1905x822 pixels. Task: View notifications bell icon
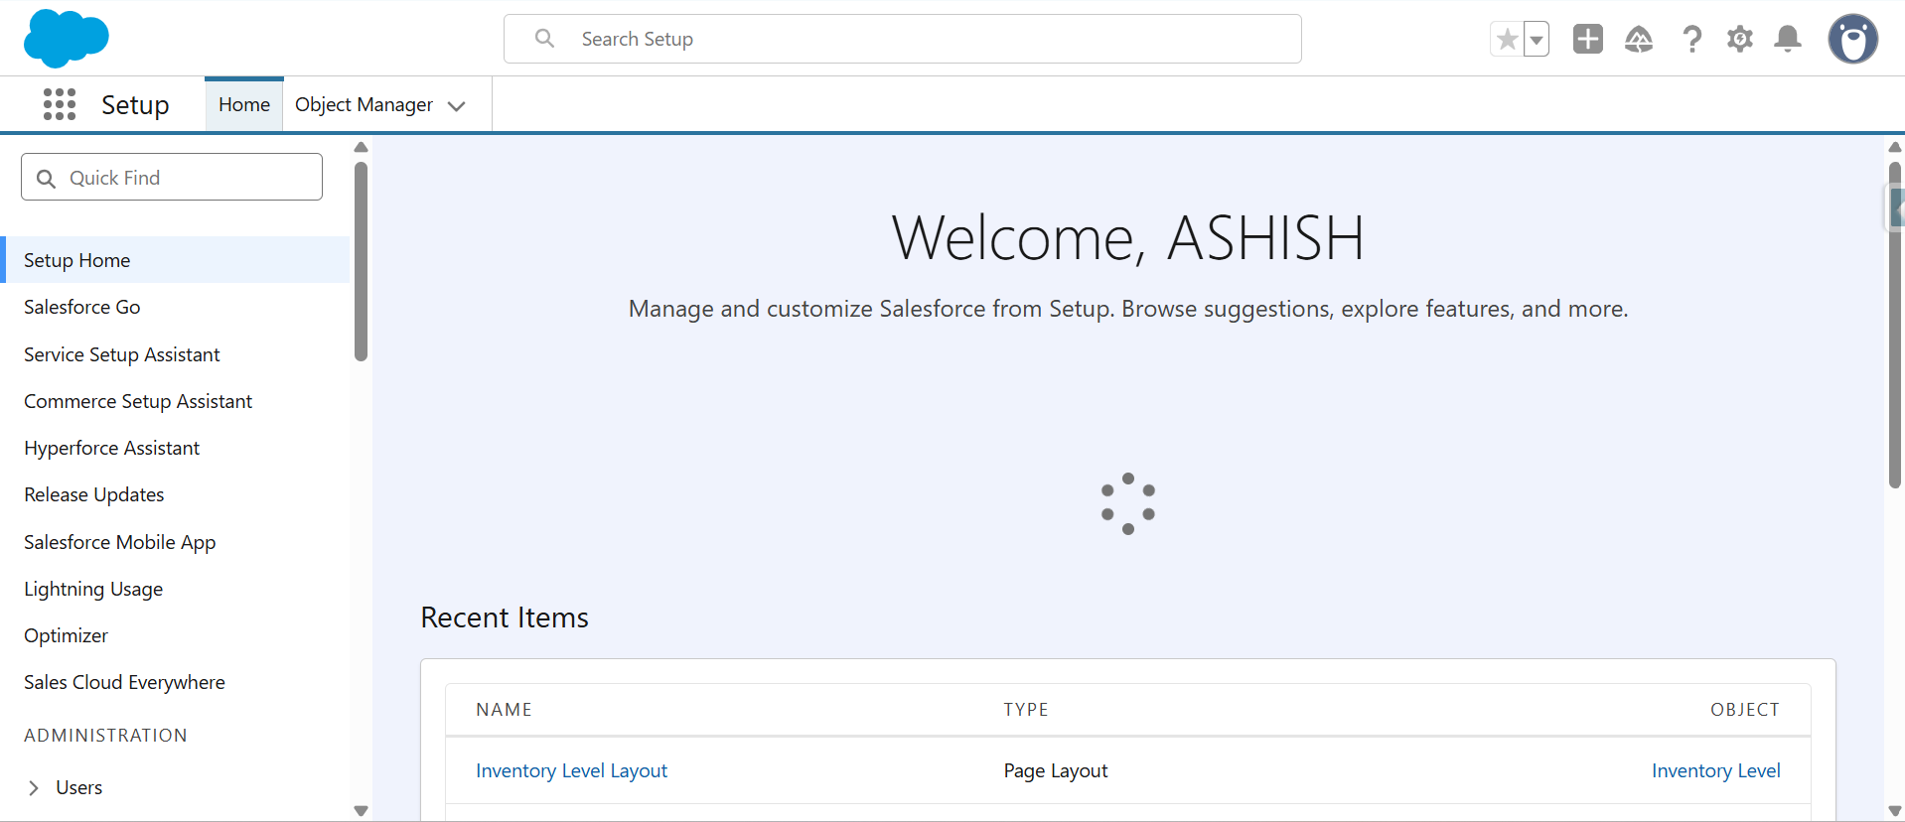coord(1787,40)
